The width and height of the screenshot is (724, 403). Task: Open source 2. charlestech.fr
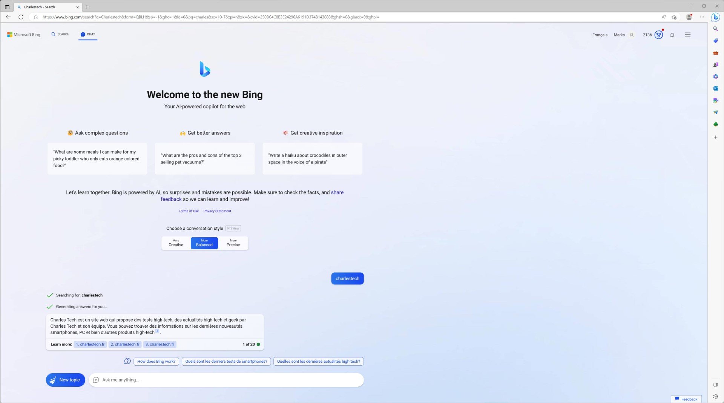[x=125, y=344]
